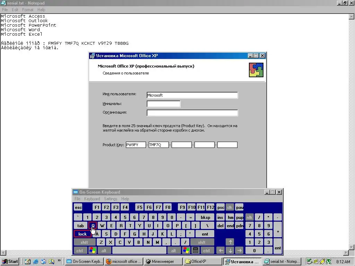Expand the Quick Launch overflow chevron
The height and width of the screenshot is (266, 355).
pos(59,260)
